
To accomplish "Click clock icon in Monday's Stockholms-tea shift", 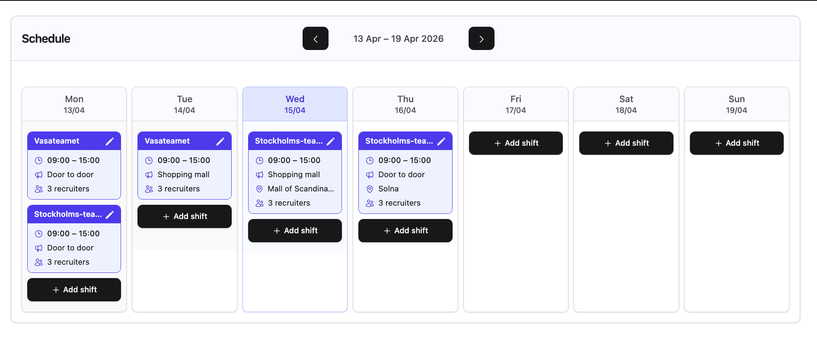I will [x=38, y=234].
